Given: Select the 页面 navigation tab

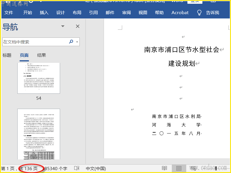Looking at the screenshot, I should 24,55.
